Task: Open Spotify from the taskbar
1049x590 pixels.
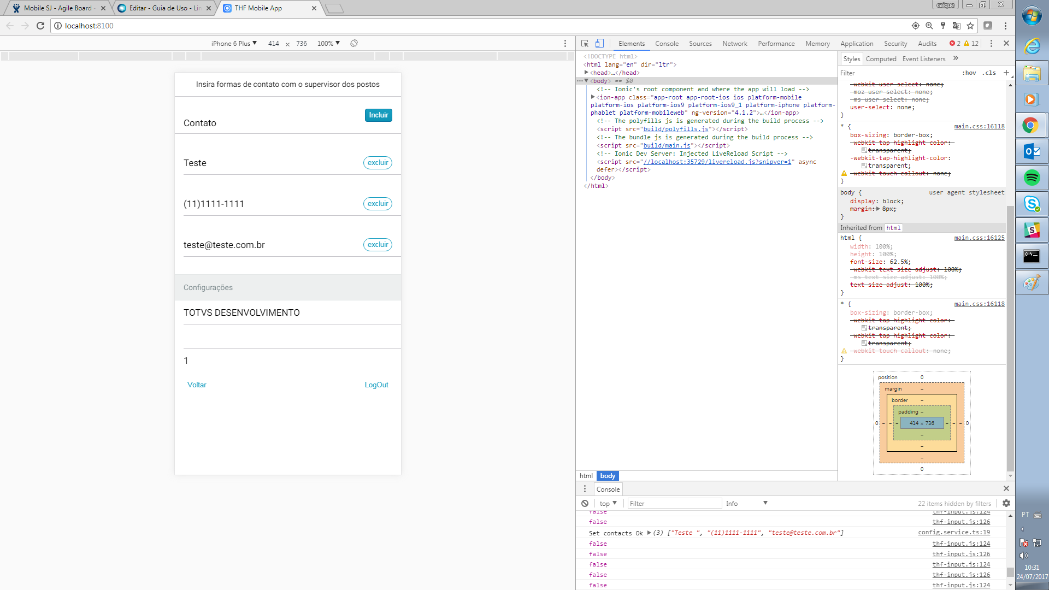Action: click(x=1032, y=178)
